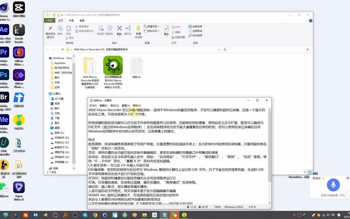Image resolution: width=350 pixels, height=219 pixels.
Task: Open Notepad 查看(V) menu
Action: point(126,106)
